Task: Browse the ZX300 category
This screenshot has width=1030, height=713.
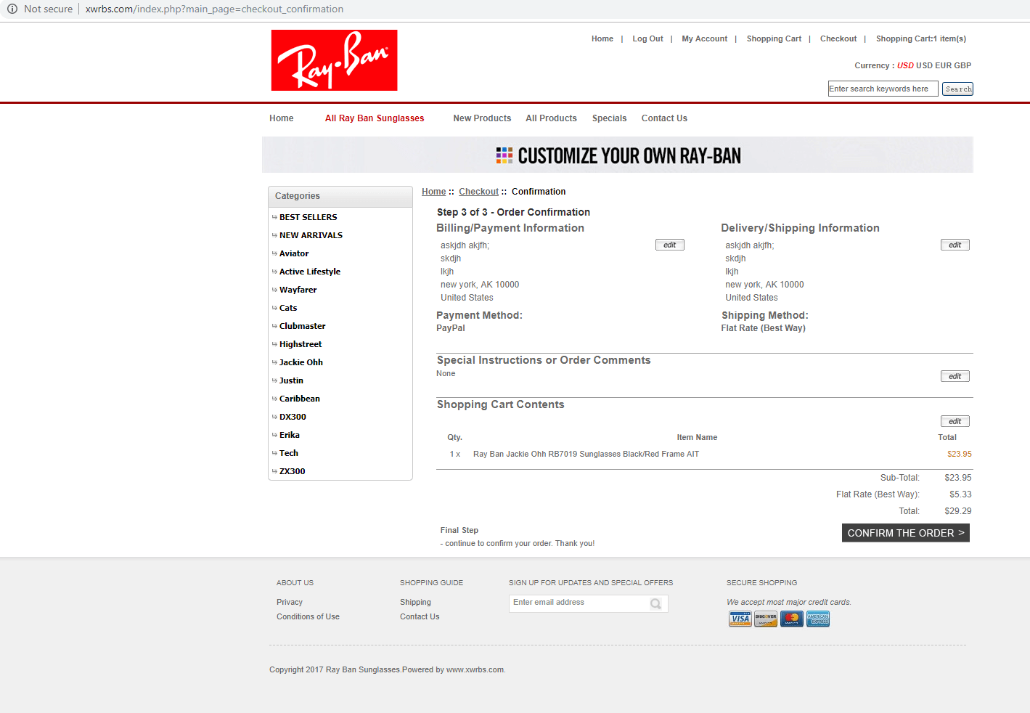Action: click(293, 471)
